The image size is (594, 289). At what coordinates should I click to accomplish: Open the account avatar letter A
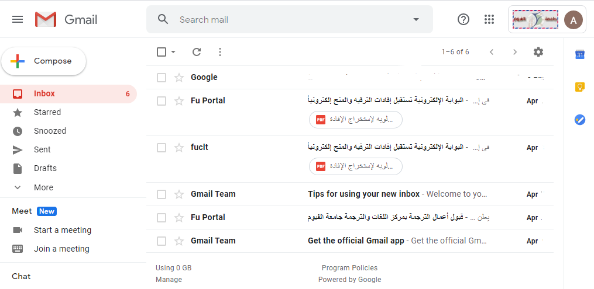coord(573,20)
